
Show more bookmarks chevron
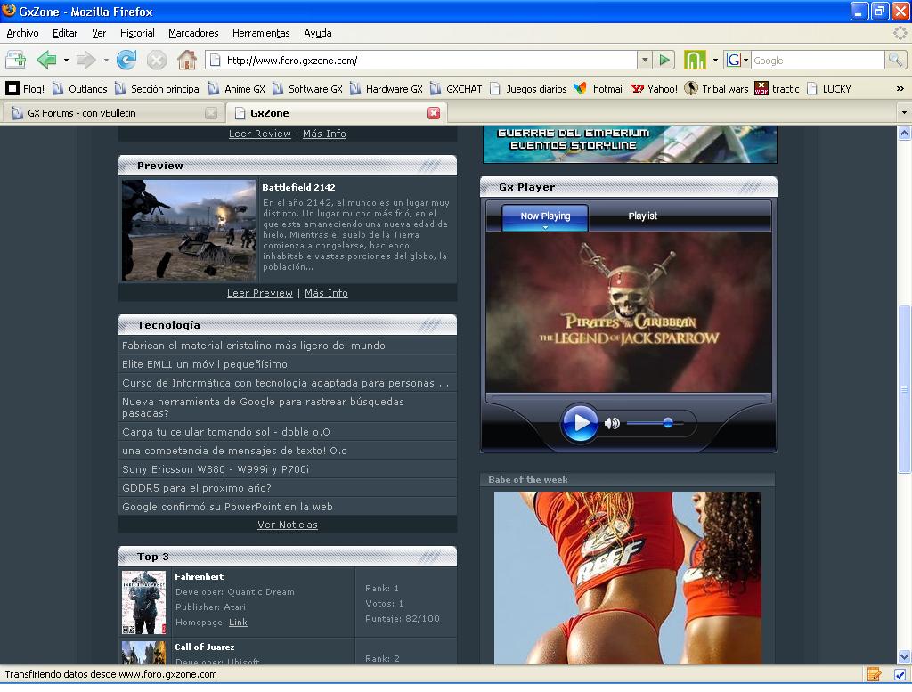900,89
